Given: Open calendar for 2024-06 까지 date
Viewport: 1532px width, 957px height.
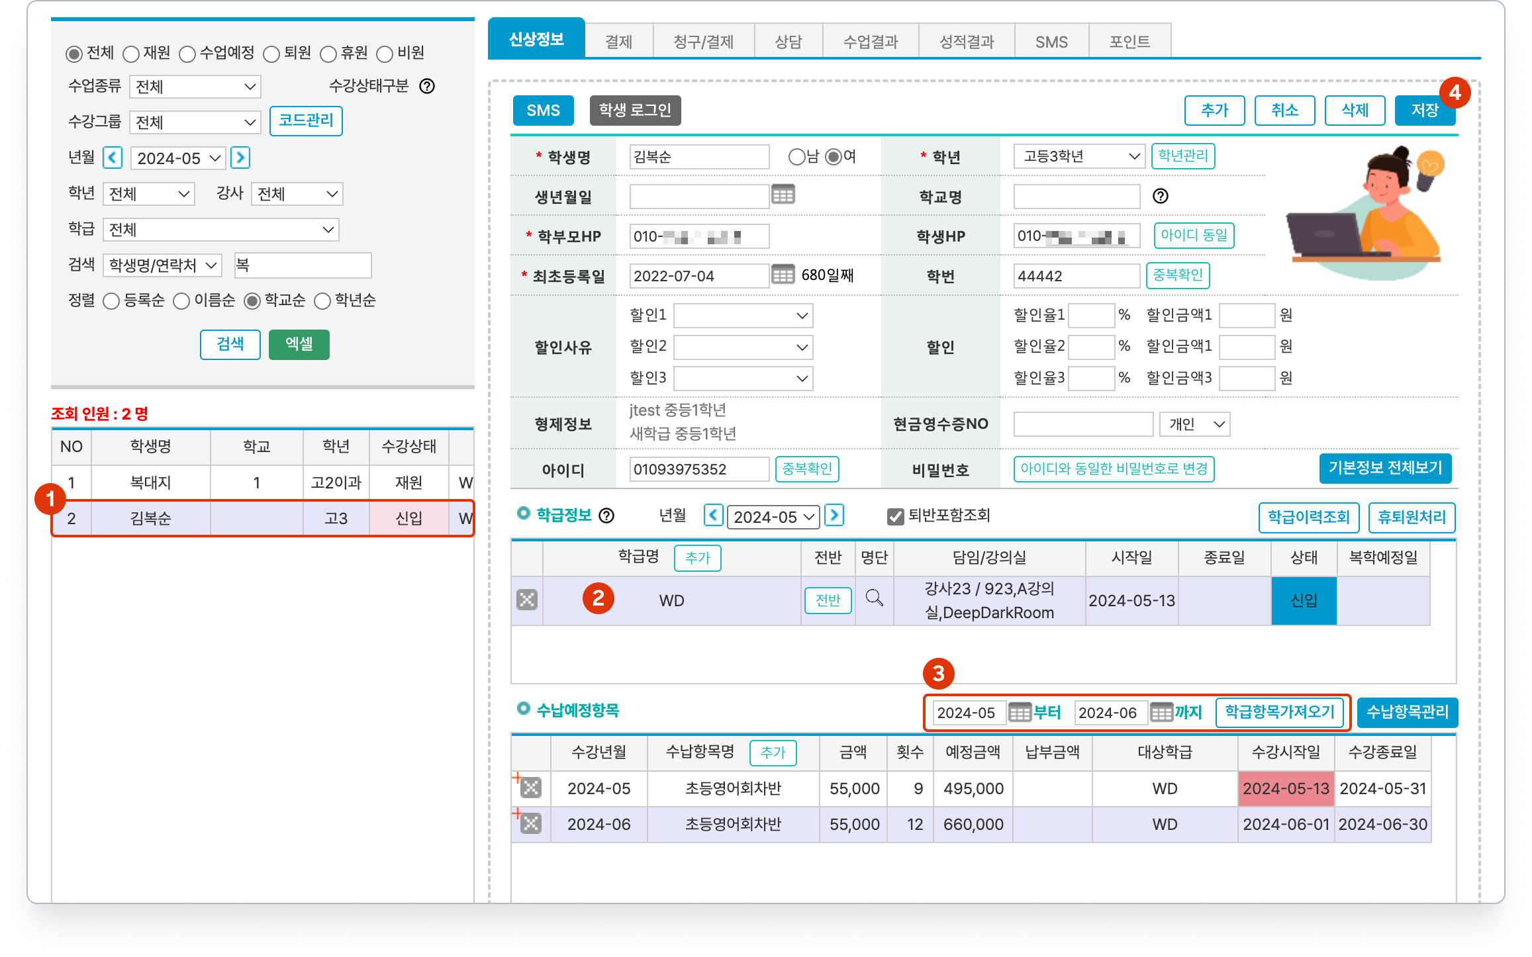Looking at the screenshot, I should coord(1161,713).
